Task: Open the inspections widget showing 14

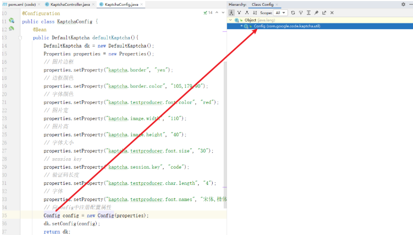Action: pos(208,13)
